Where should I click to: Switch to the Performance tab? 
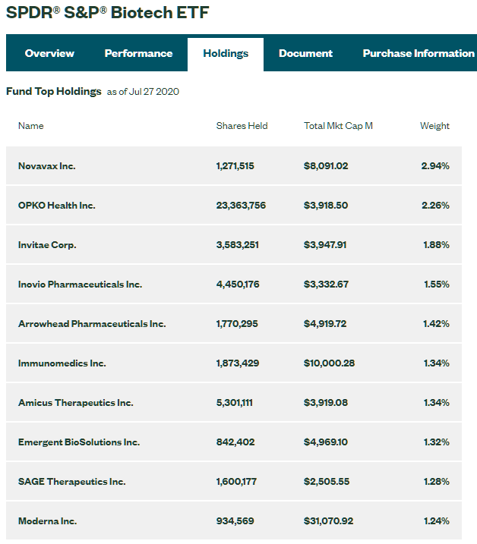[x=138, y=53]
